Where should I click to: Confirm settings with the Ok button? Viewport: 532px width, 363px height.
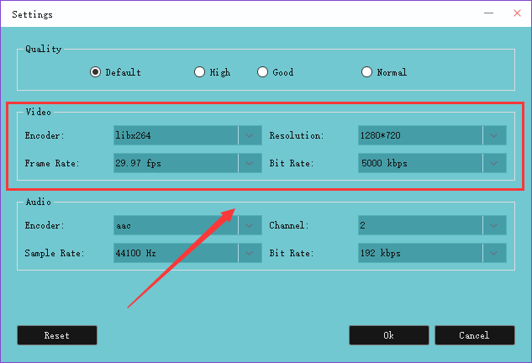click(388, 335)
